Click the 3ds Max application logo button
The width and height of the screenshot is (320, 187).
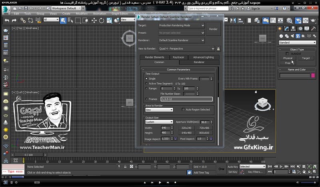[6, 10]
